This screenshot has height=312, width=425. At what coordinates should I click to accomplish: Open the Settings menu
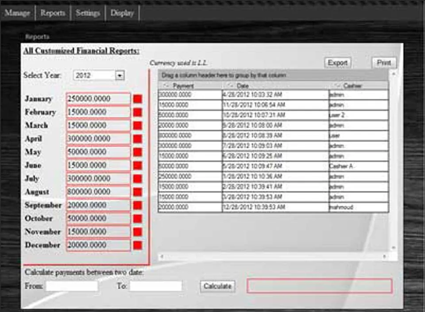pyautogui.click(x=87, y=13)
